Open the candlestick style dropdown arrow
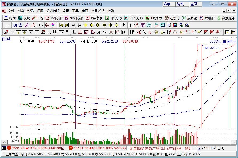The image size is (238, 158). tap(43, 25)
